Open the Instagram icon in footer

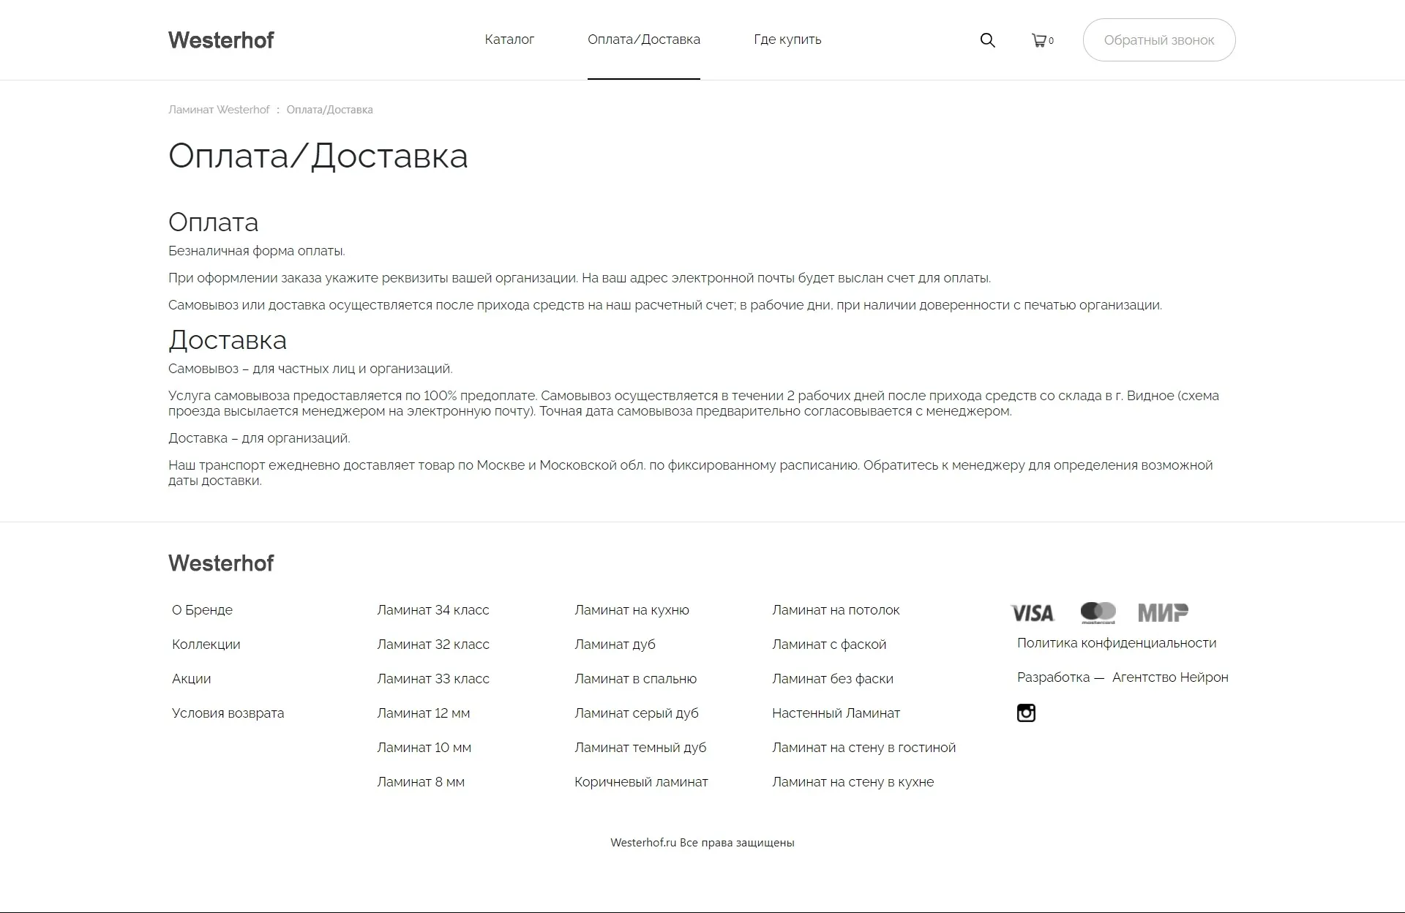1026,713
